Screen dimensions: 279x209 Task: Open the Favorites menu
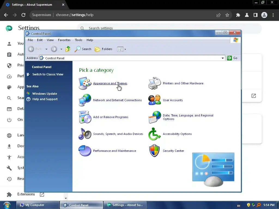pyautogui.click(x=64, y=40)
